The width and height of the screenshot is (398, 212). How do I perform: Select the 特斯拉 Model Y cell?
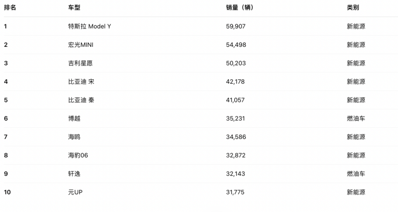90,27
